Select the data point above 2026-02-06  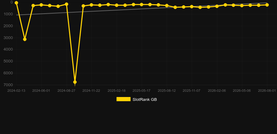pos(217,6)
